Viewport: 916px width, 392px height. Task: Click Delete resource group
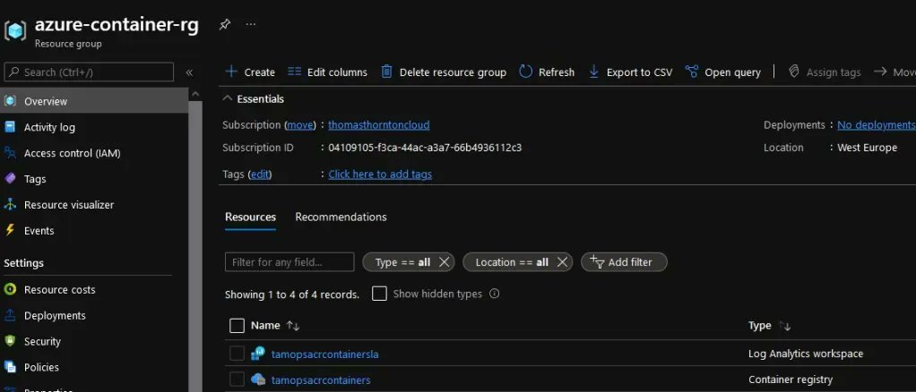[444, 72]
